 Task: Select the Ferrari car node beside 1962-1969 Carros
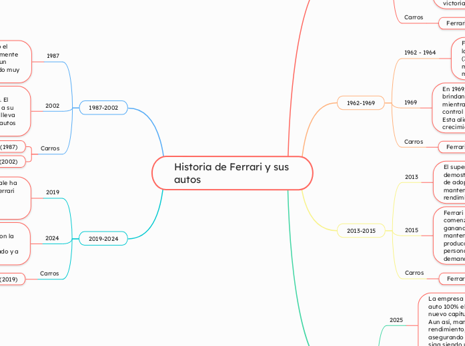point(452,147)
